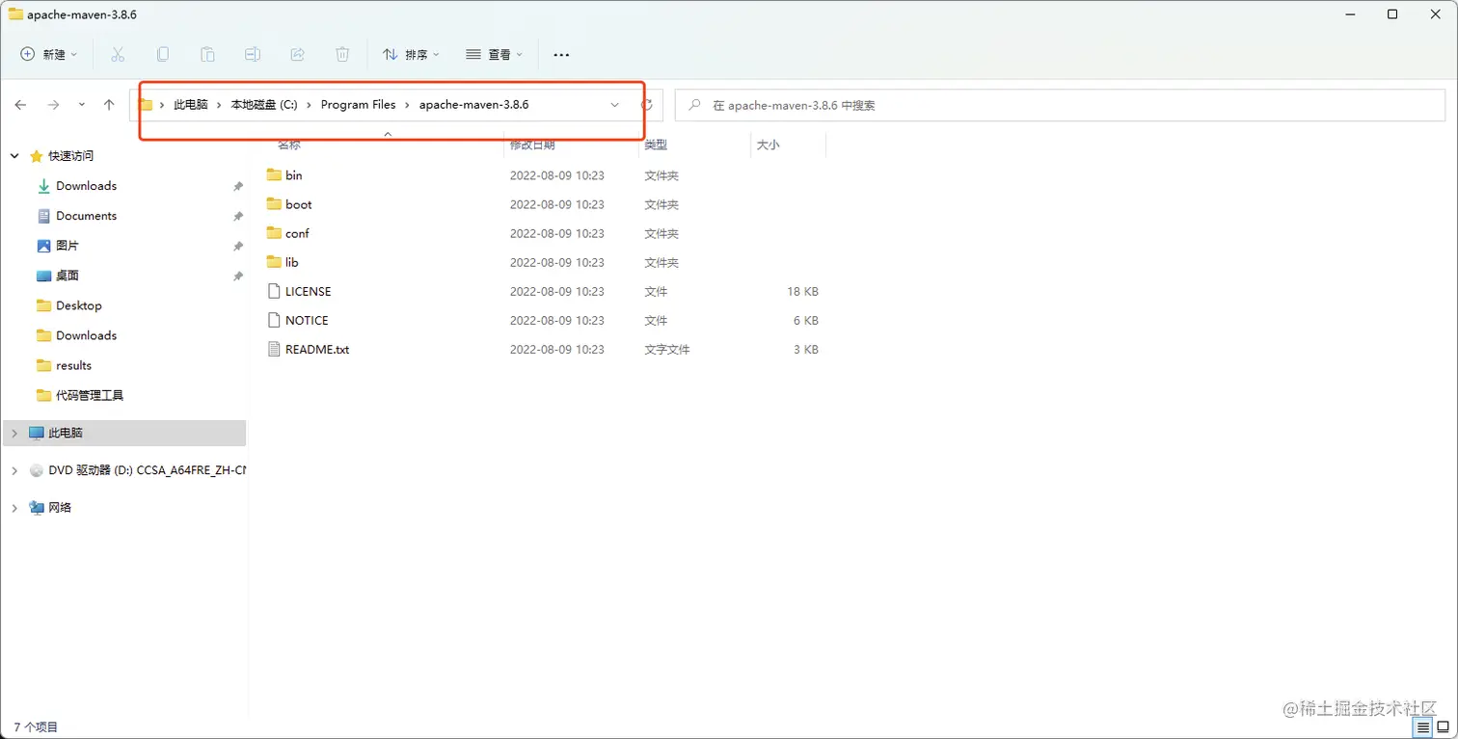The image size is (1458, 739).
Task: Navigate to 此电脑 in the address bar
Action: tap(191, 105)
